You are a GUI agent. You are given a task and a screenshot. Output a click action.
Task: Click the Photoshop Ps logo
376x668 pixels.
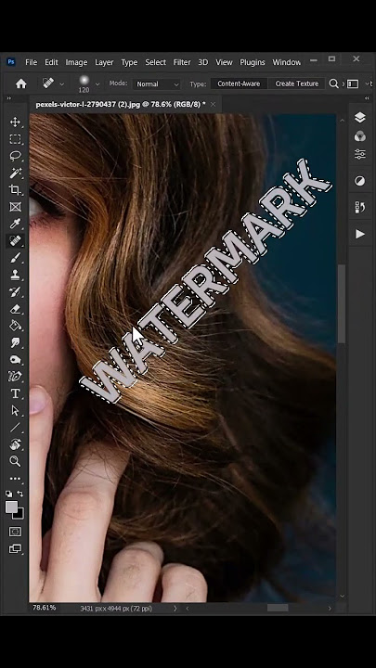click(x=11, y=62)
